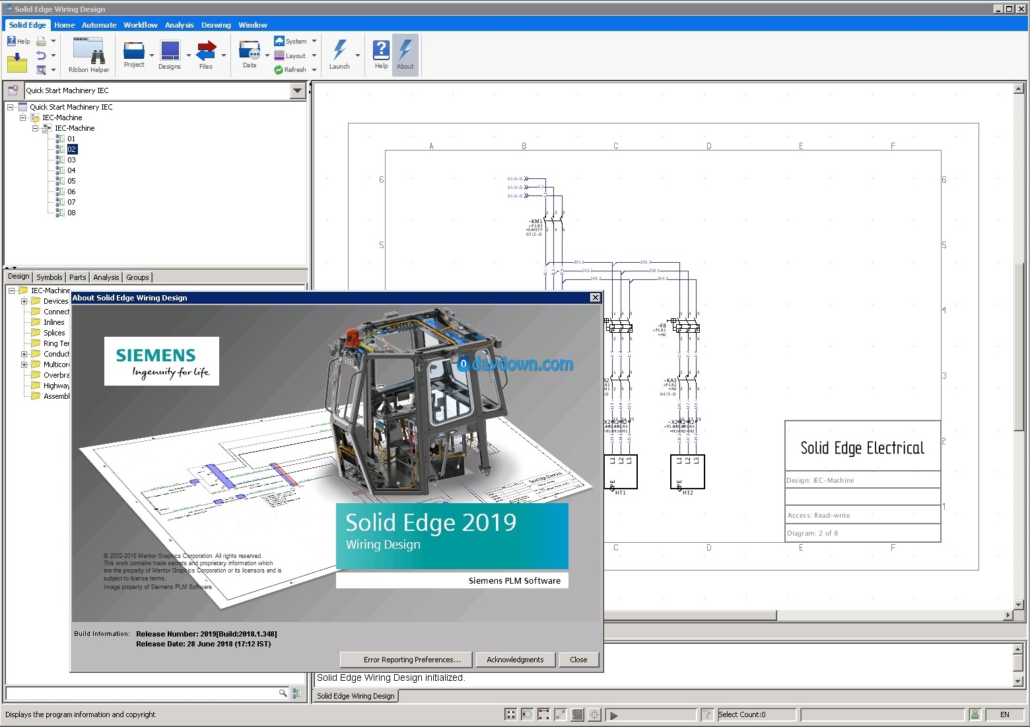1030x727 pixels.
Task: Click the drawing's vertical scrollbar down arrow
Action: (1018, 604)
